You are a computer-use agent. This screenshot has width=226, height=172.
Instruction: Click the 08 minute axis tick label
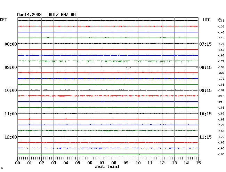[114, 163]
